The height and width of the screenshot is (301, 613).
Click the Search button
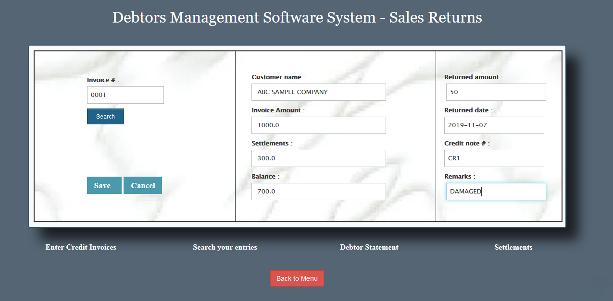click(x=105, y=116)
